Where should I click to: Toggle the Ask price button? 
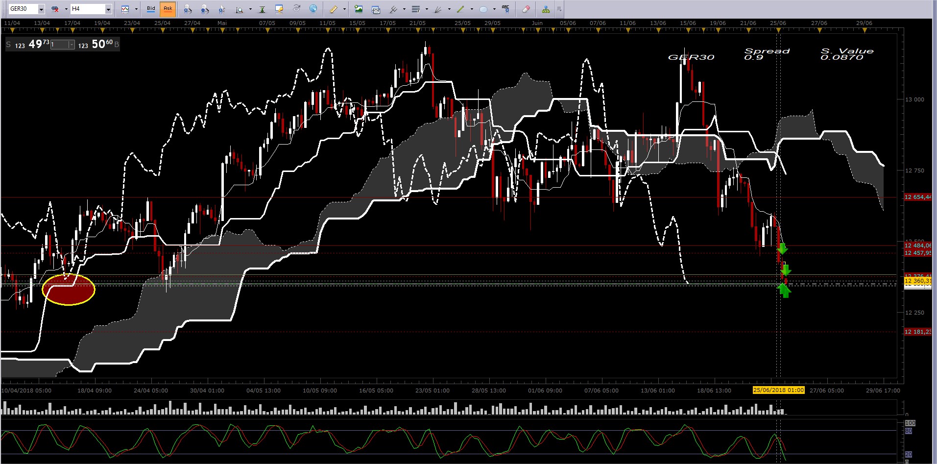(x=168, y=9)
